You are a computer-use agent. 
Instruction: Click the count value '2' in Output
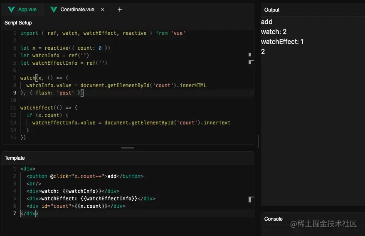tap(263, 51)
